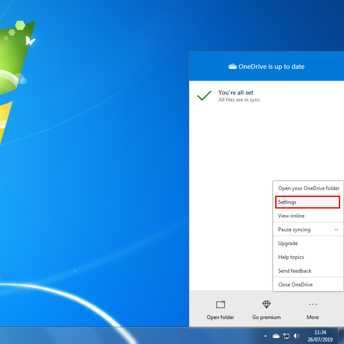Image resolution: width=344 pixels, height=344 pixels.
Task: Click the 'All files are in sync' text
Action: [239, 100]
